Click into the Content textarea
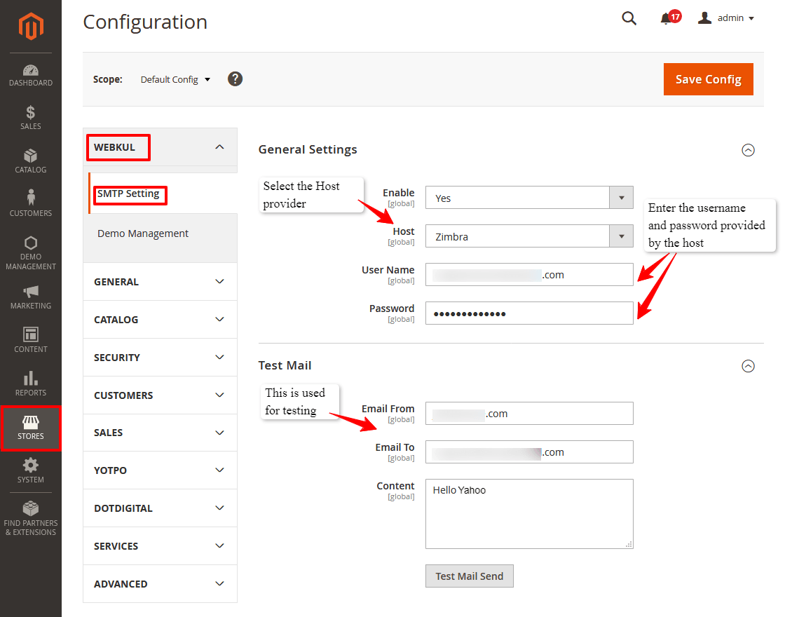Viewport: 785px width, 617px height. point(529,514)
